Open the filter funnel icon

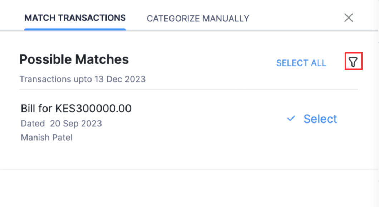(x=353, y=62)
